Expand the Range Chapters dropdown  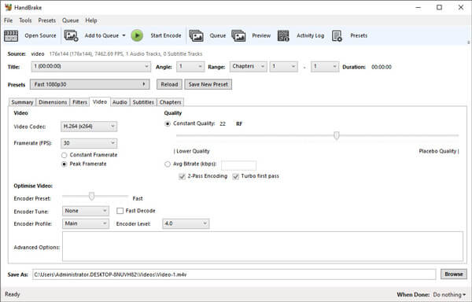click(249, 67)
